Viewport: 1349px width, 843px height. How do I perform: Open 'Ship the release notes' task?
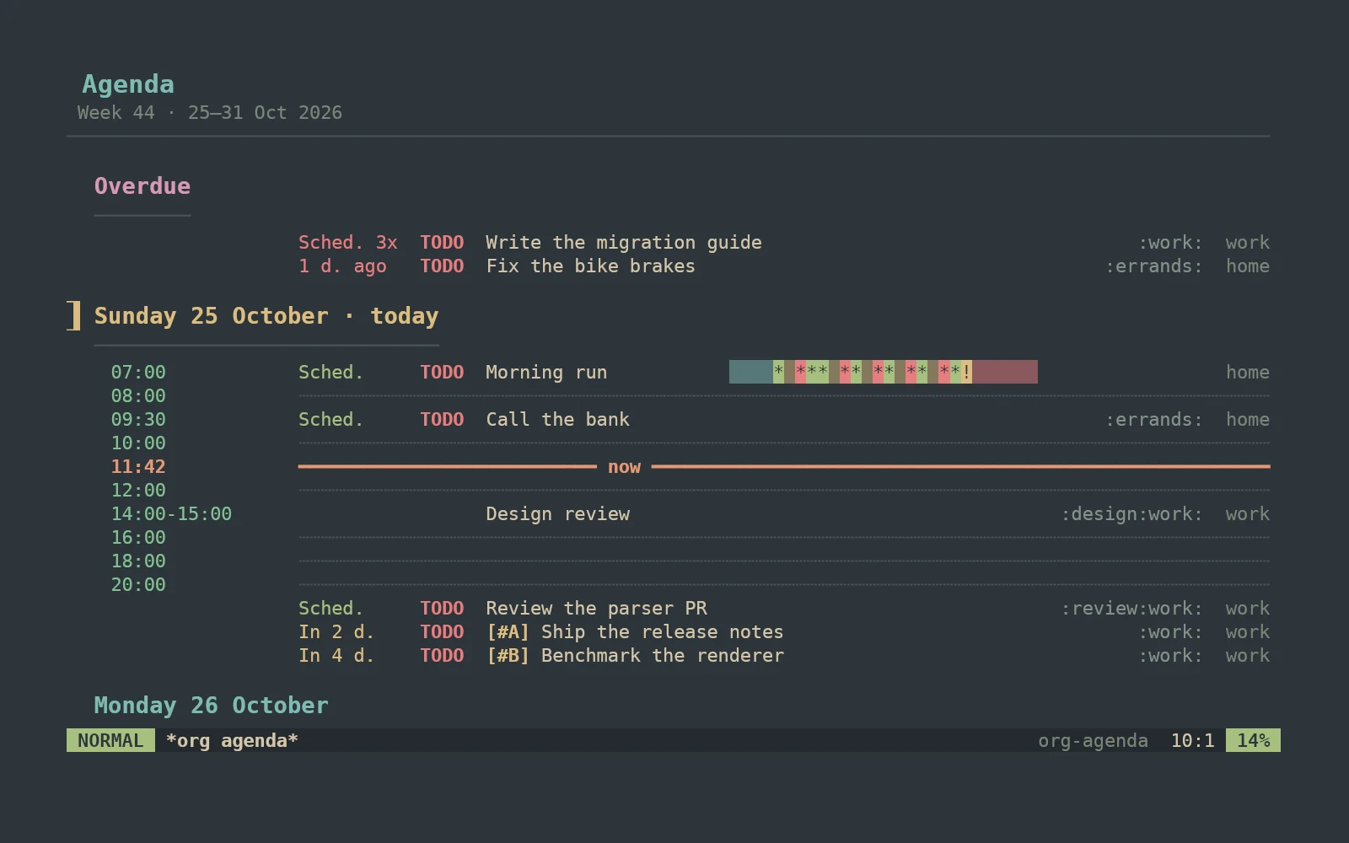click(x=662, y=632)
